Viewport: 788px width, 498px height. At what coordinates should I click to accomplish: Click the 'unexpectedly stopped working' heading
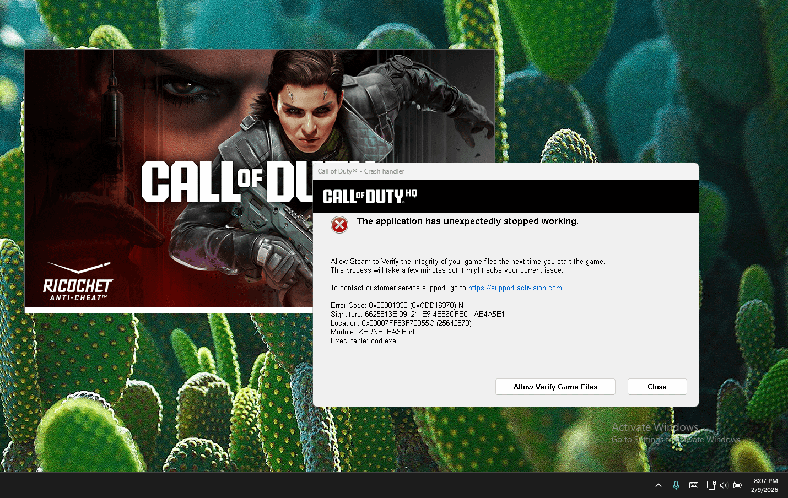[467, 221]
